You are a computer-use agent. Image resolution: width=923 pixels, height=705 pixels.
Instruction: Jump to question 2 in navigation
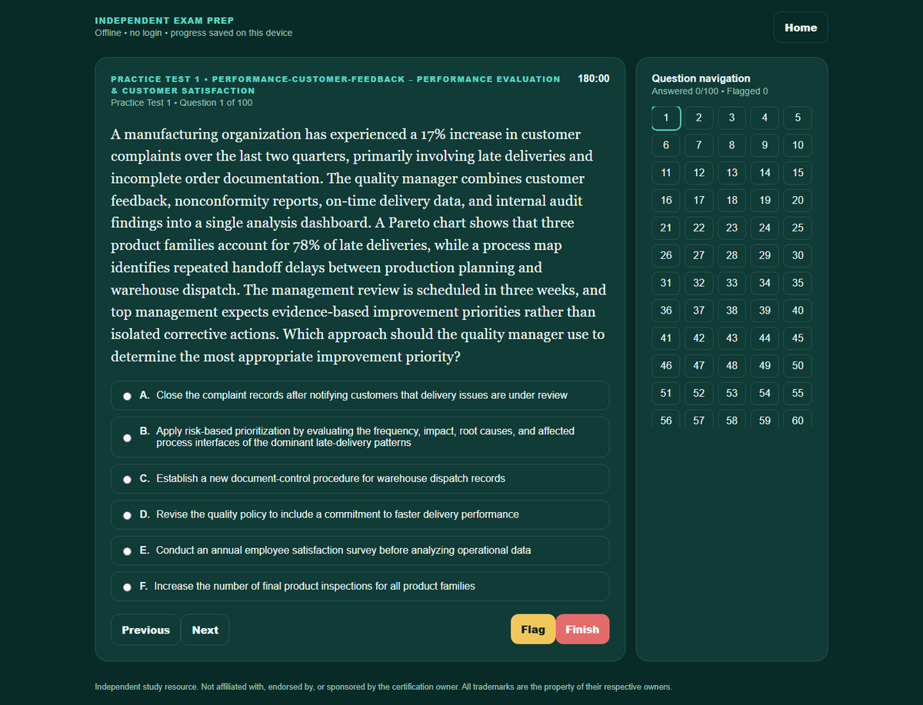(x=698, y=118)
